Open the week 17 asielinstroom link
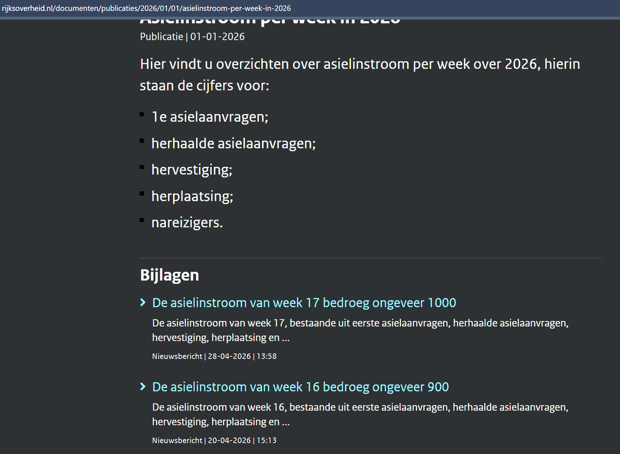Viewport: 620px width, 454px height. 304,302
